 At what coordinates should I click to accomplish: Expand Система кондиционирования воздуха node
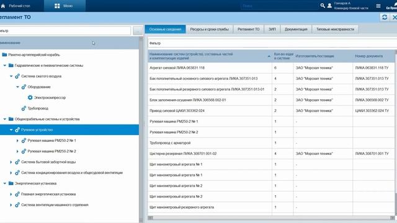[11, 173]
